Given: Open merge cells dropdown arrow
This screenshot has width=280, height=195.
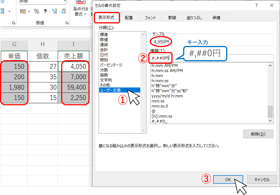Looking at the screenshot, I should point(9,11).
